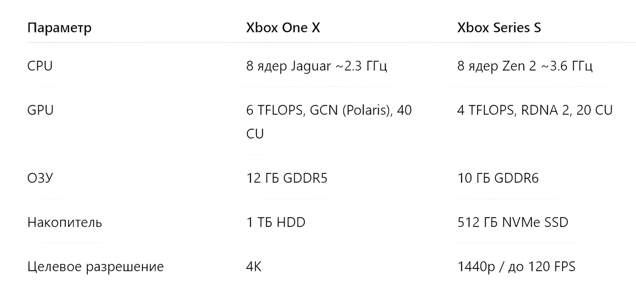Click the 8 ядер Jaguar ~2.3 ГГц cell
636x293 pixels.
316,66
